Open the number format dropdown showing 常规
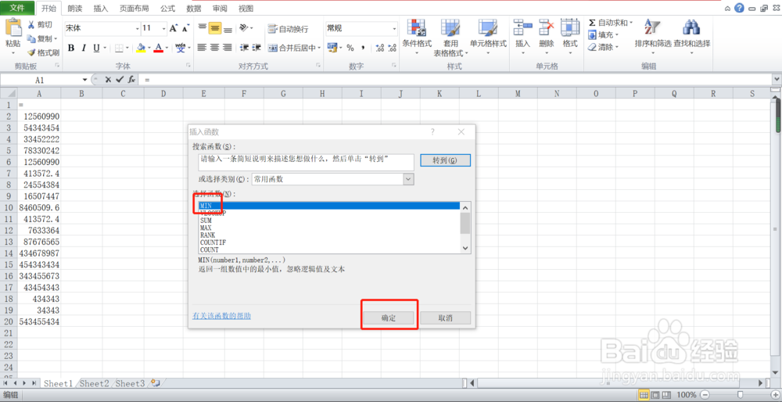 (x=394, y=29)
